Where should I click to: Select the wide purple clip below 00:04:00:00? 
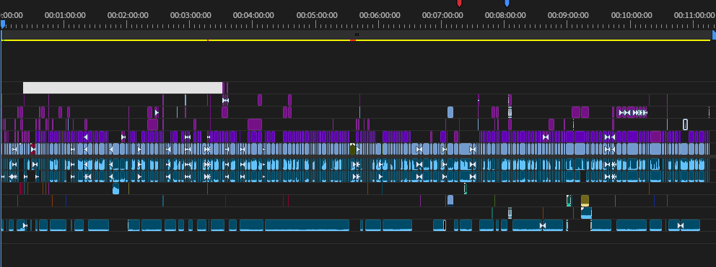click(x=255, y=125)
